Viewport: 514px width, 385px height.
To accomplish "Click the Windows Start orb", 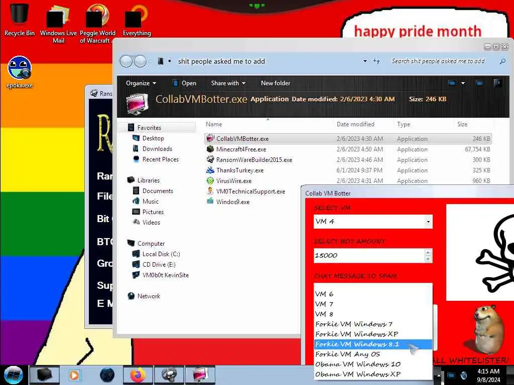I will pyautogui.click(x=13, y=375).
